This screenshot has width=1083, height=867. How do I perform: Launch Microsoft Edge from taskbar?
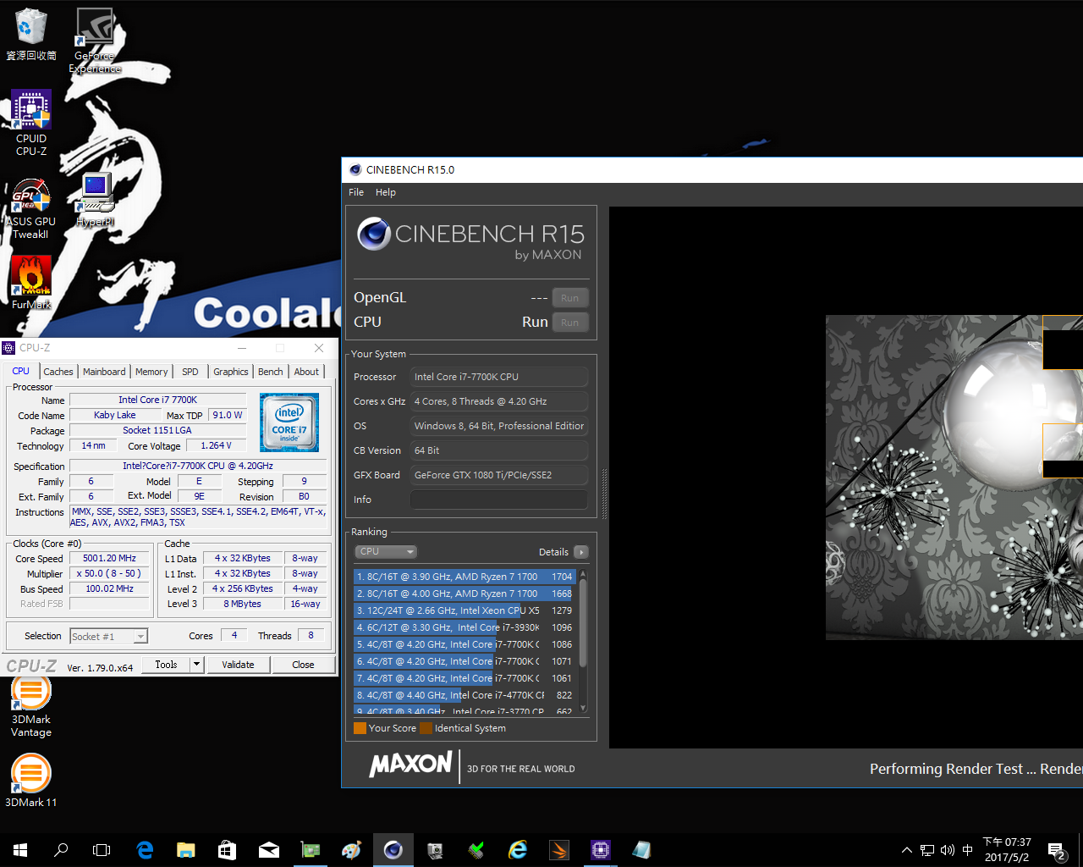coord(145,850)
